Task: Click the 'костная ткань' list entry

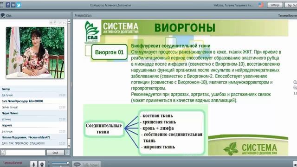Action: coord(157,116)
